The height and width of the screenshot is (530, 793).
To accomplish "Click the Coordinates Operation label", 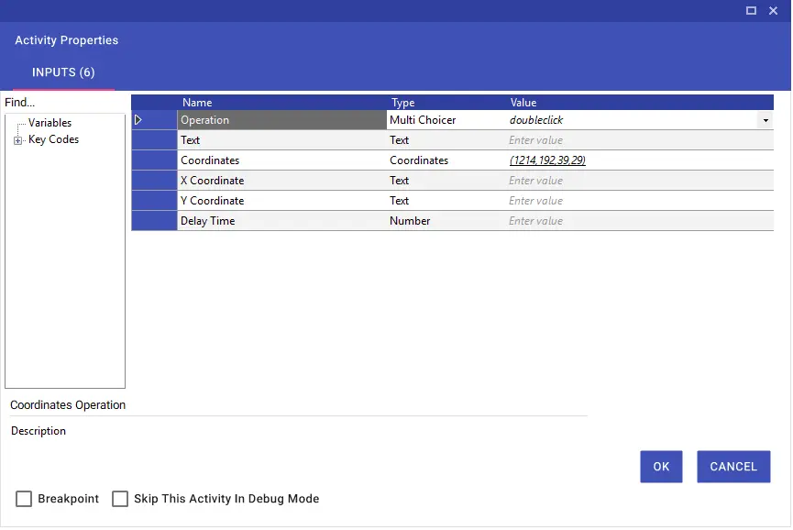I will pos(68,405).
